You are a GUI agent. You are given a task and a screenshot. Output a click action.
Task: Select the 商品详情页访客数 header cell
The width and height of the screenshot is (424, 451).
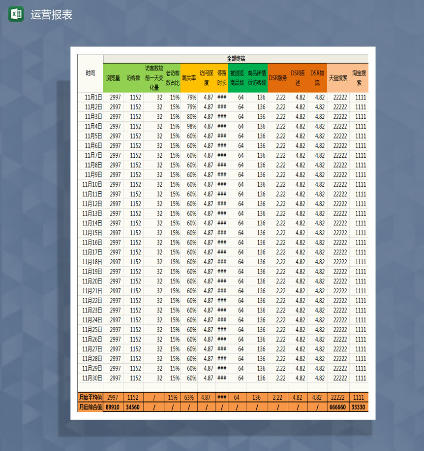pyautogui.click(x=257, y=78)
